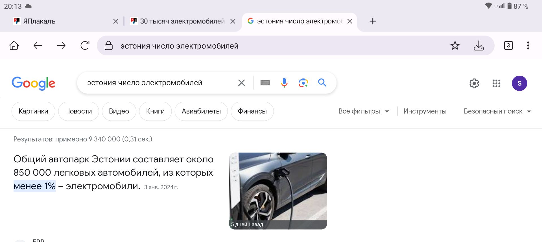This screenshot has height=242, width=542.
Task: Select the Новости filter chip
Action: pos(78,111)
